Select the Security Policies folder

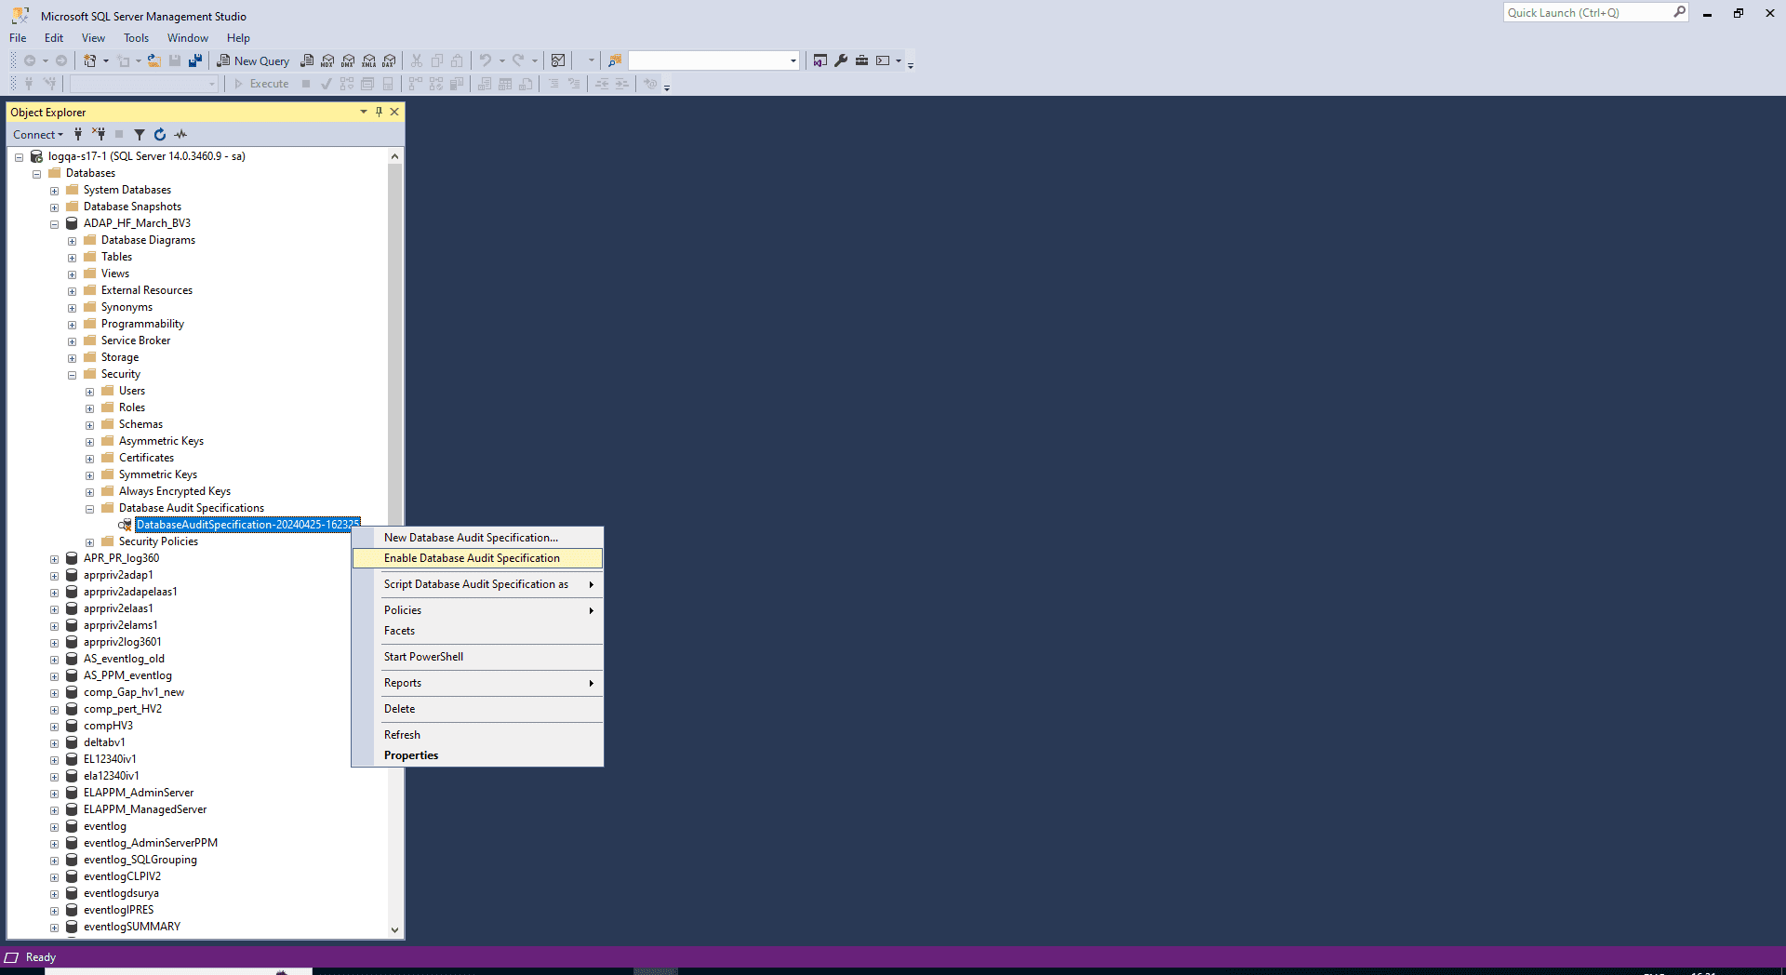[x=158, y=541]
